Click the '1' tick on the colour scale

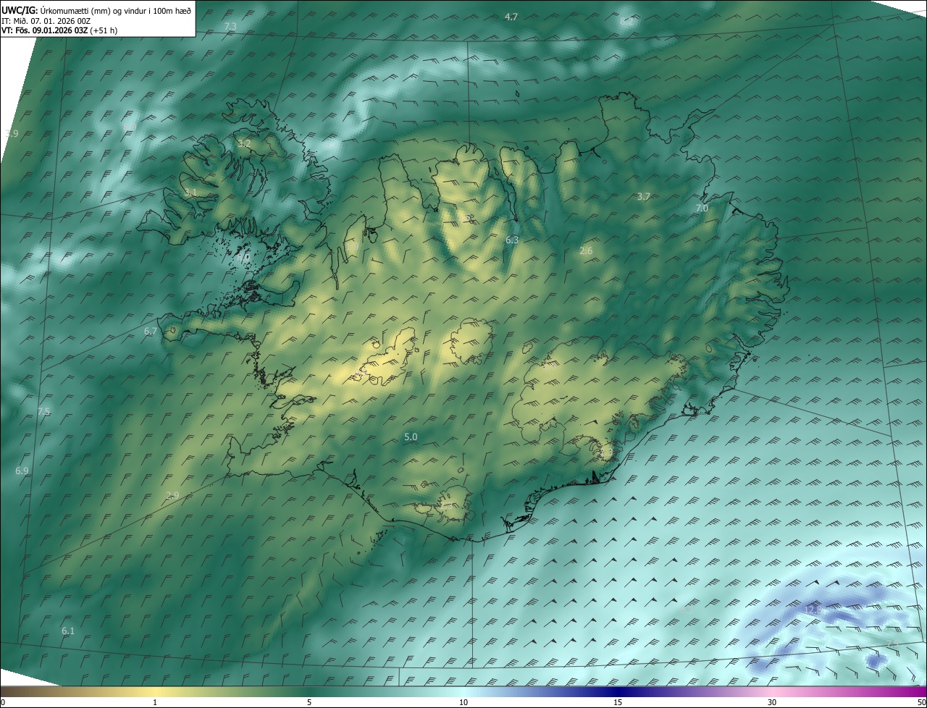[x=155, y=703]
